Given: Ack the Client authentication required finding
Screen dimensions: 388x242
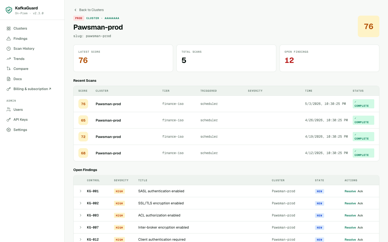Looking at the screenshot, I should coord(360,240).
